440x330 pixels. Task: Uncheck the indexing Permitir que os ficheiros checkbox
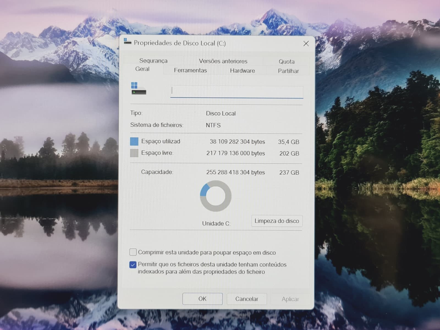(133, 265)
